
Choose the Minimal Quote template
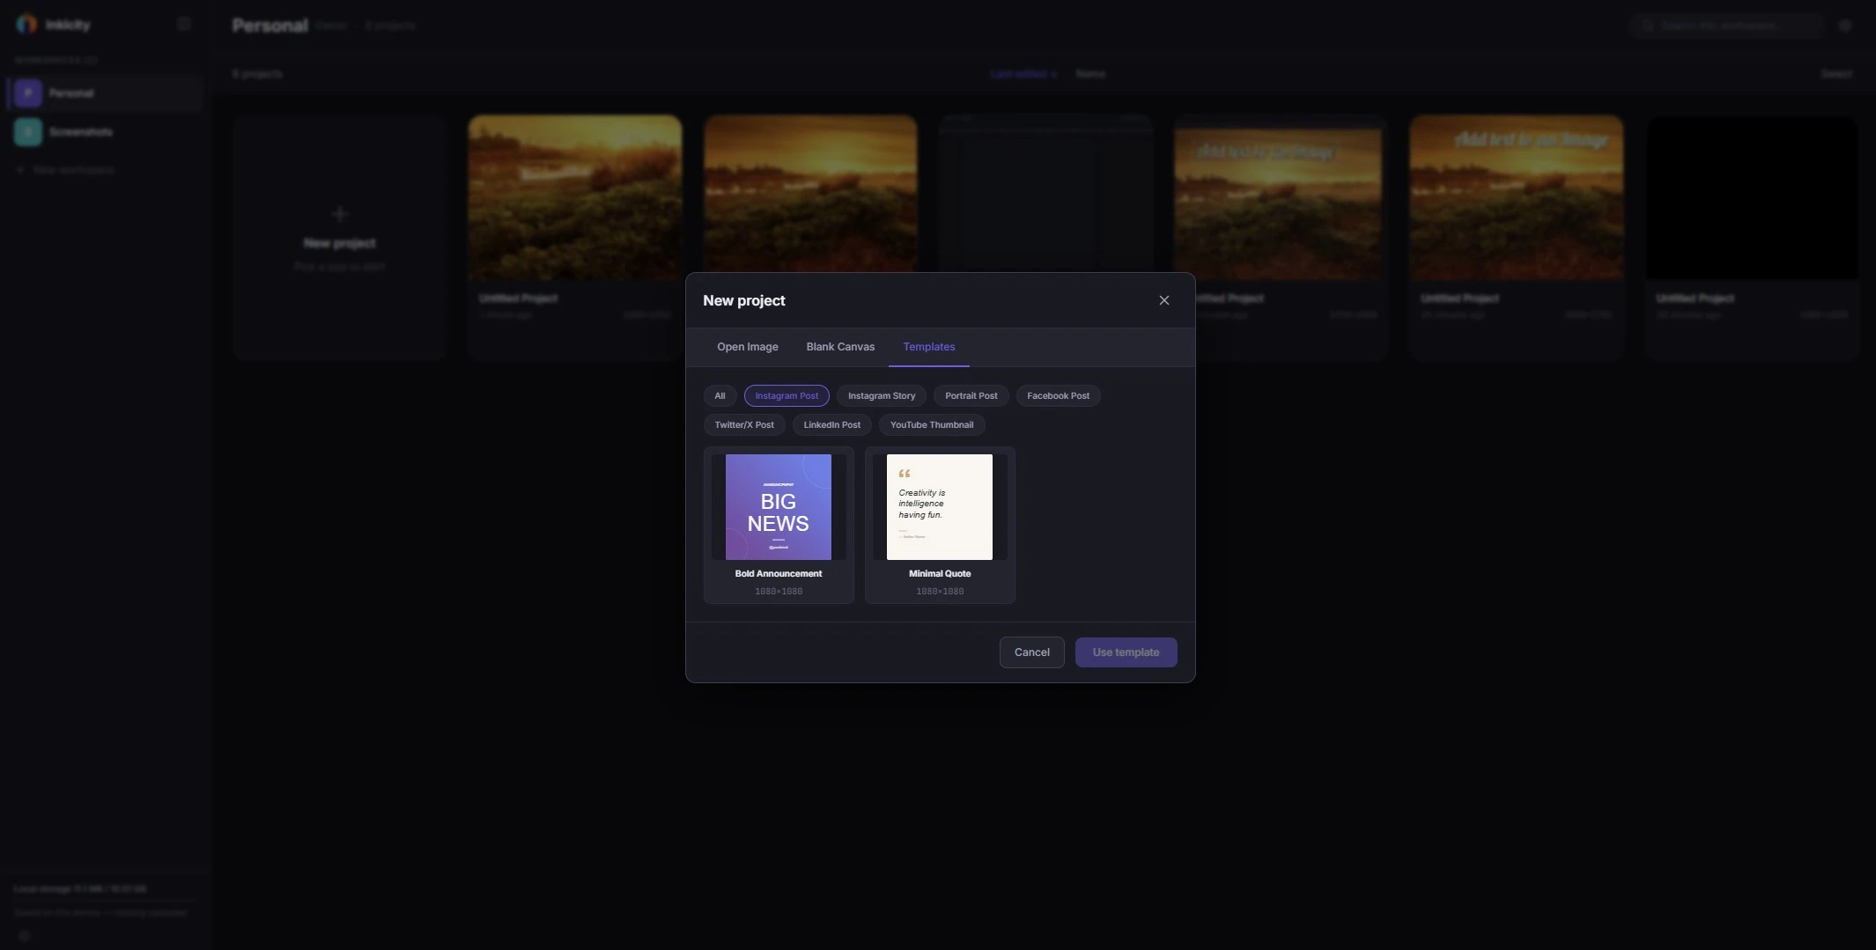pyautogui.click(x=940, y=525)
